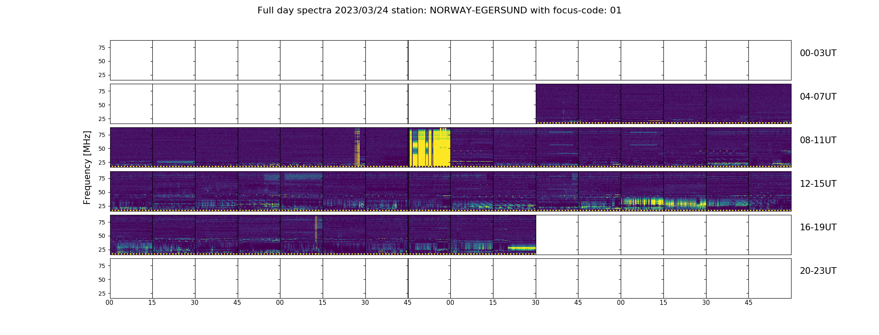Click the 50 tick of the 00-03UT row
This screenshot has height=335, width=879.
pos(101,61)
